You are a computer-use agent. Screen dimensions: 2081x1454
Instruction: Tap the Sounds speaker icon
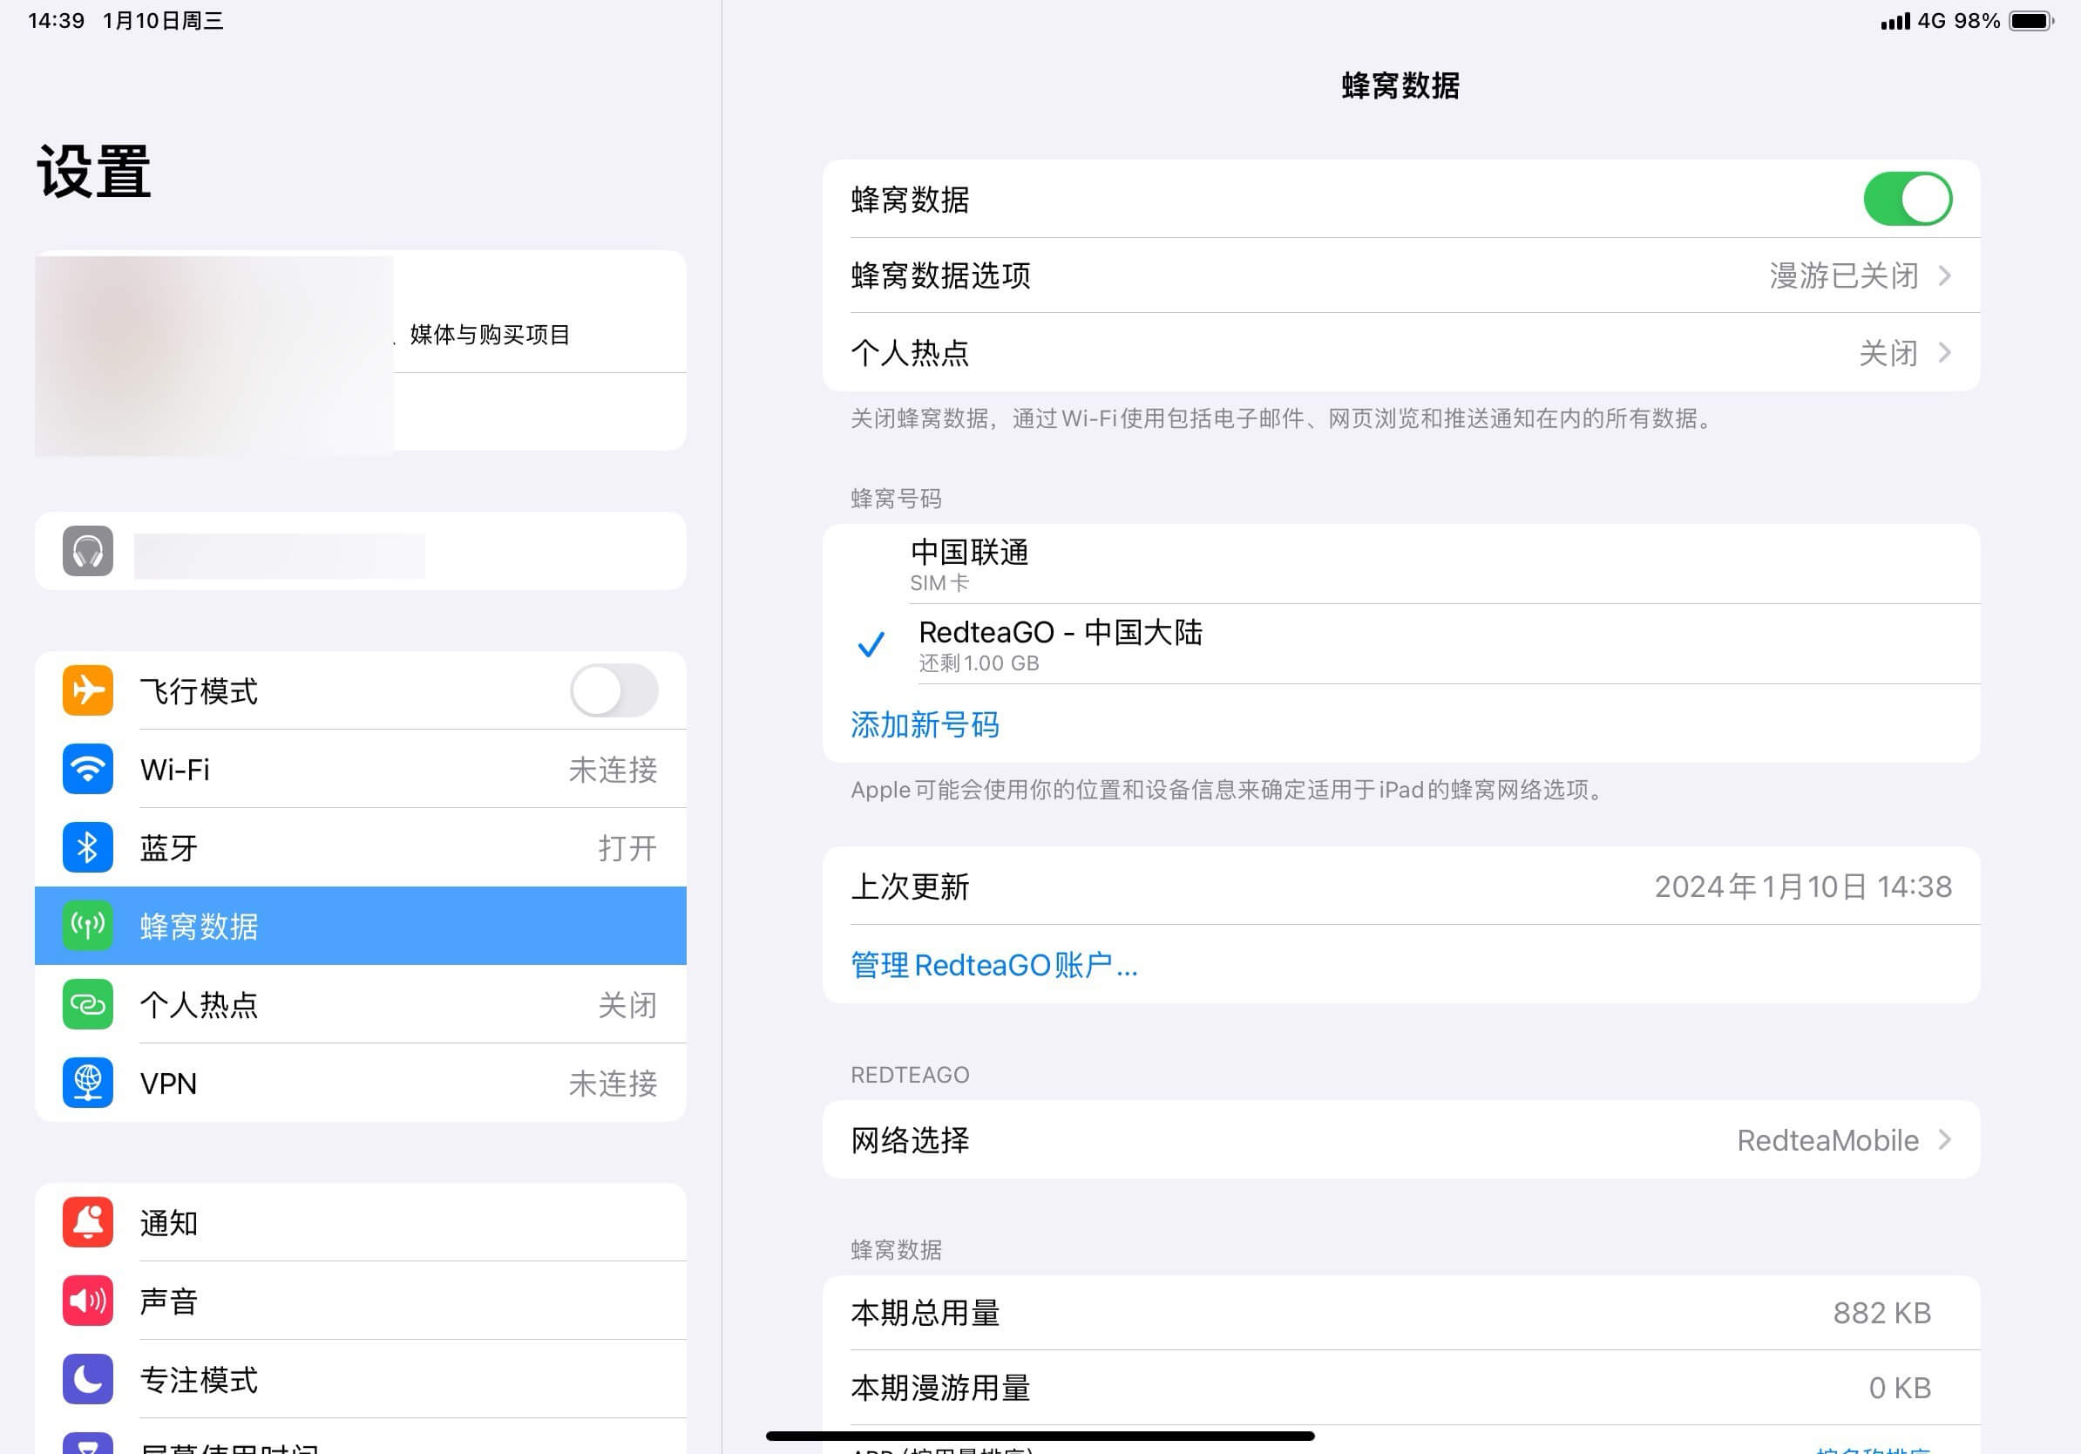tap(88, 1301)
